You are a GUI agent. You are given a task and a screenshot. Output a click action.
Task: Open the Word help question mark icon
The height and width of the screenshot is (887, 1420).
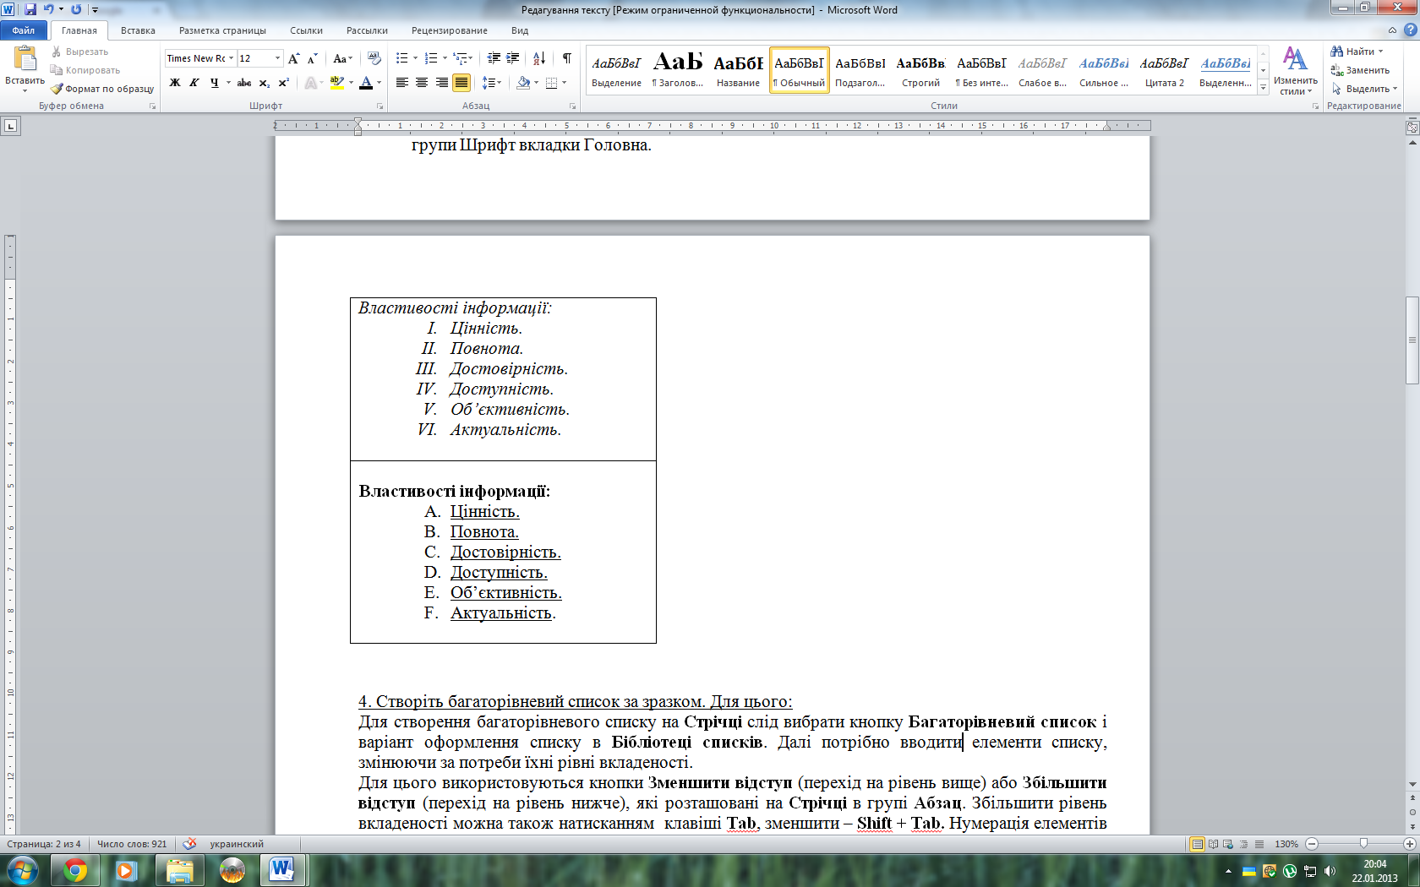[x=1410, y=30]
